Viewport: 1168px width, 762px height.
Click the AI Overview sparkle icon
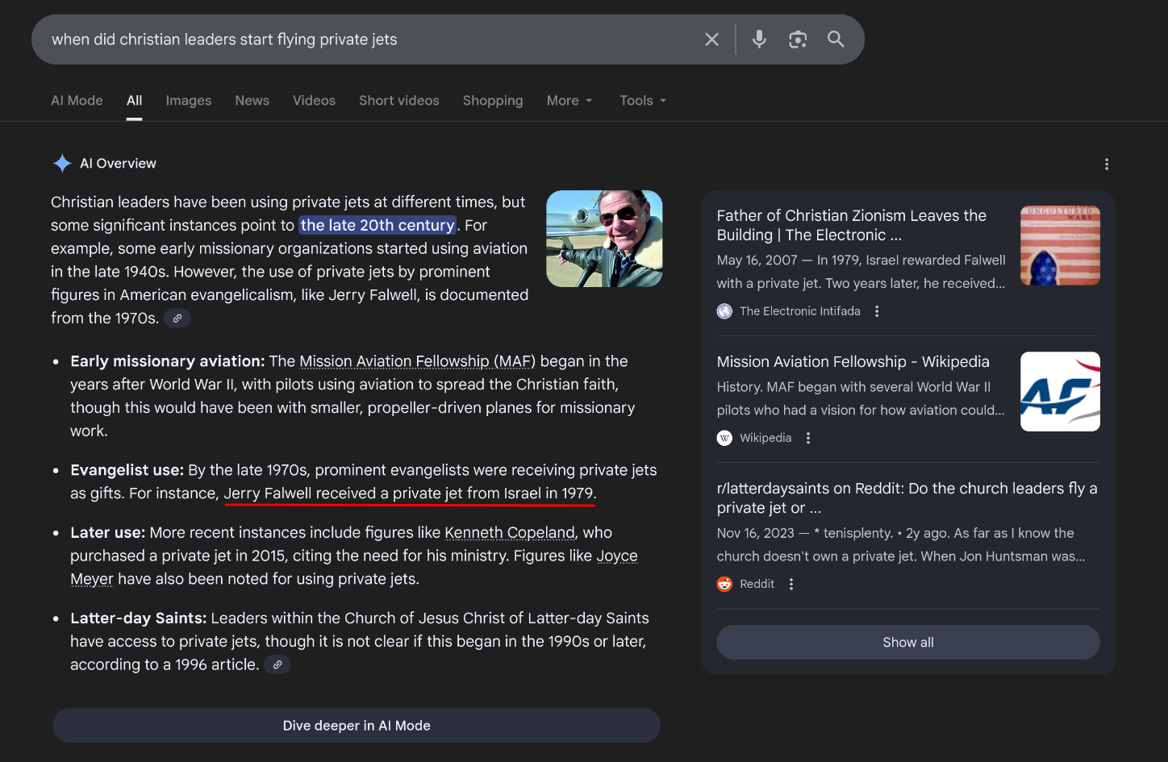(62, 164)
